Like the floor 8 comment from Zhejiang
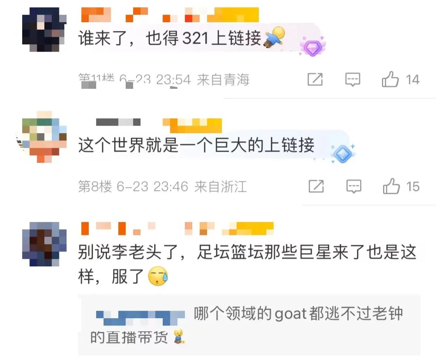The height and width of the screenshot is (363, 436). [391, 186]
